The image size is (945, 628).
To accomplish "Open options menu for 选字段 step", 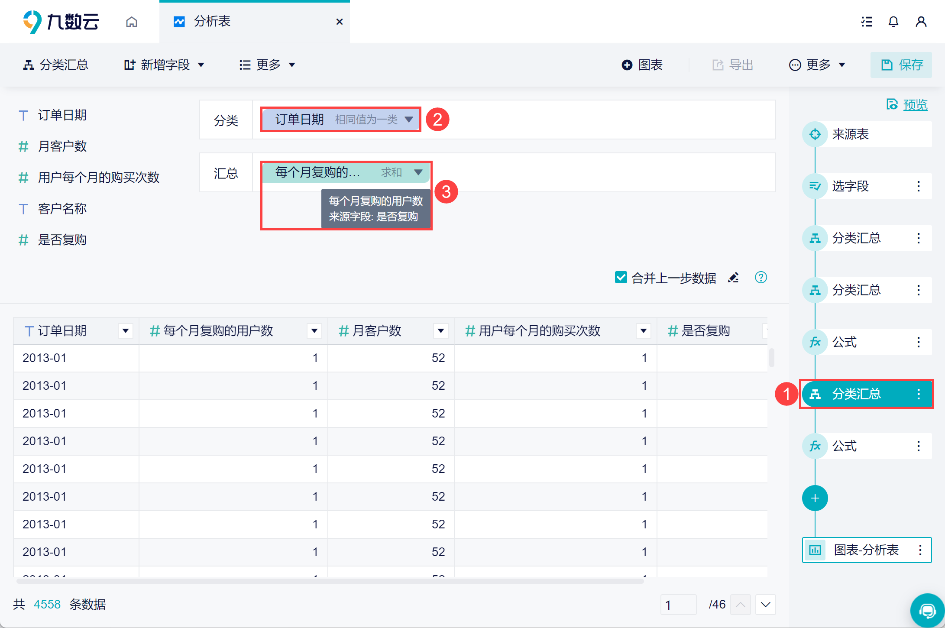I will click(918, 186).
